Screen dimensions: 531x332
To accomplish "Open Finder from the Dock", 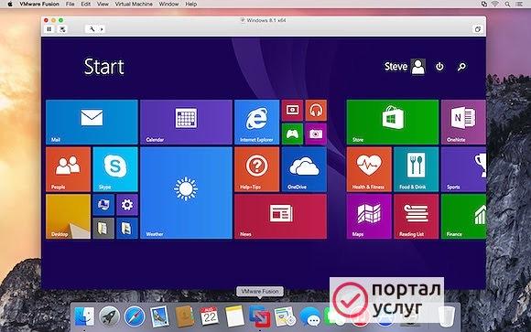I will [84, 316].
